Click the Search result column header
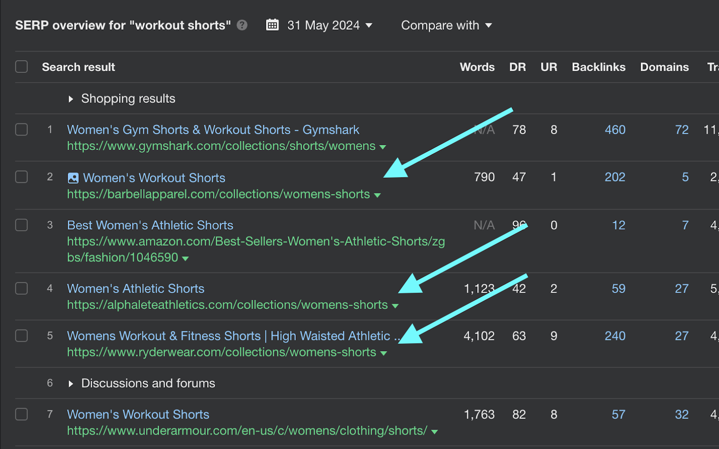 (x=79, y=67)
